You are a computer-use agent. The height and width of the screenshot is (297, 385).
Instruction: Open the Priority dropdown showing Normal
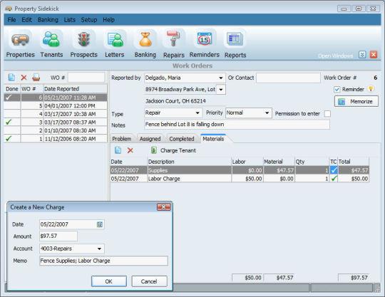tap(267, 113)
